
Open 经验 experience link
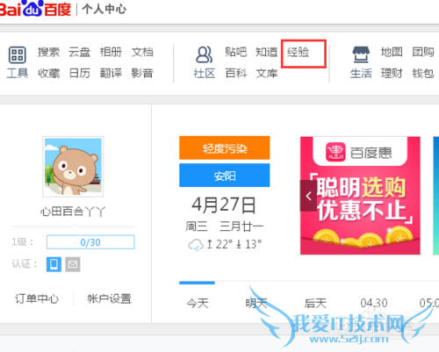(x=298, y=53)
